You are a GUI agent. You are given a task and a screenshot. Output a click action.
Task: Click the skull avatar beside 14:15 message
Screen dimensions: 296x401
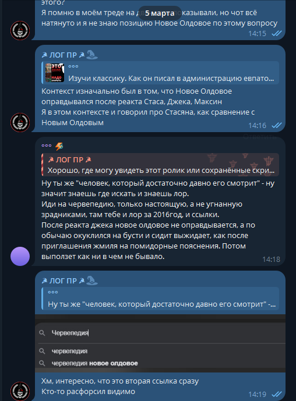pyautogui.click(x=20, y=30)
